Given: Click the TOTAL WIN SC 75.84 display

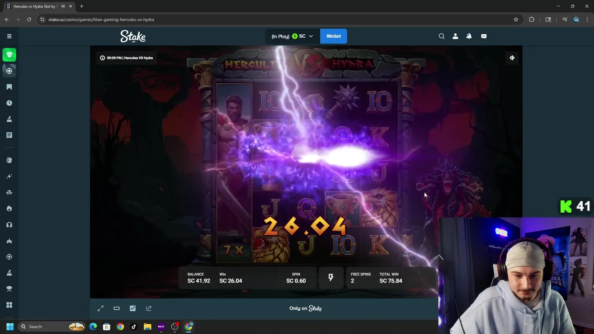Looking at the screenshot, I should (391, 278).
